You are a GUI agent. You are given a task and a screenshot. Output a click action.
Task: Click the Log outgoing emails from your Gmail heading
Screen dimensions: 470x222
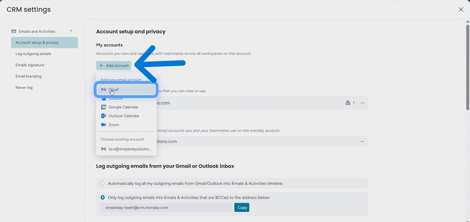[165, 166]
